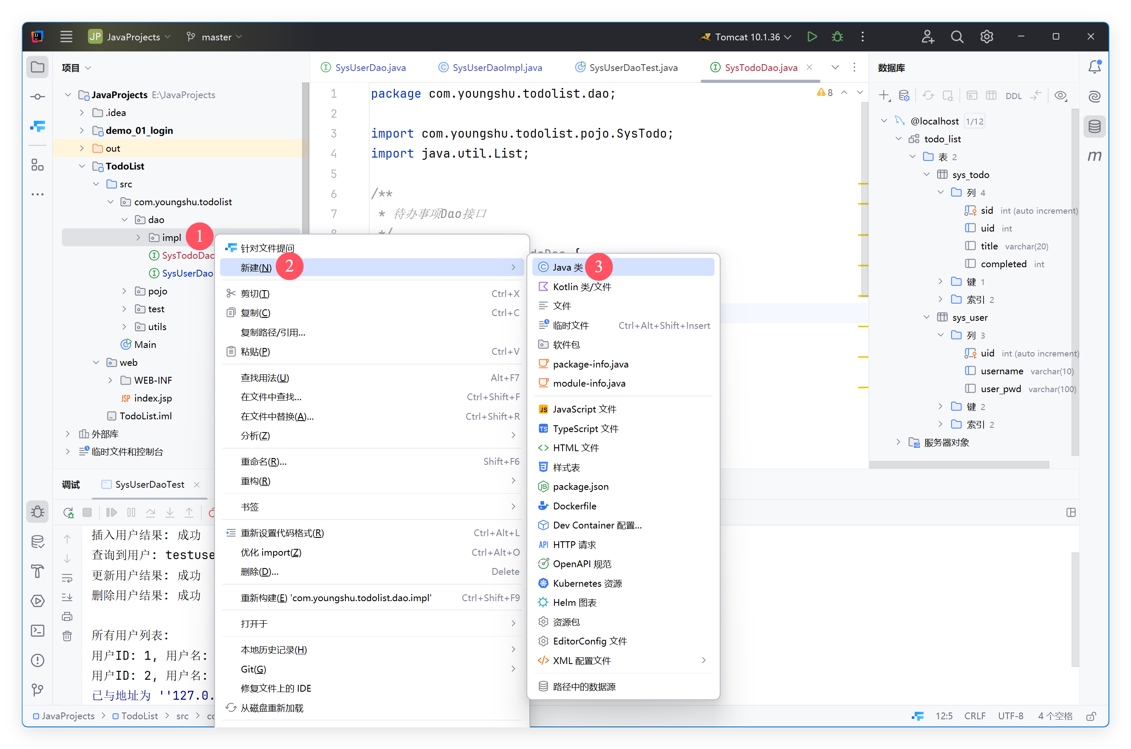Choose Kotlin 类/文件 in the submenu
The width and height of the screenshot is (1131, 749).
tap(623, 287)
